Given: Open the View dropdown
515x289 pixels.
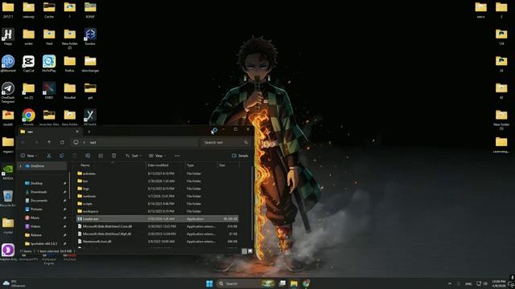Looking at the screenshot, I should 158,156.
